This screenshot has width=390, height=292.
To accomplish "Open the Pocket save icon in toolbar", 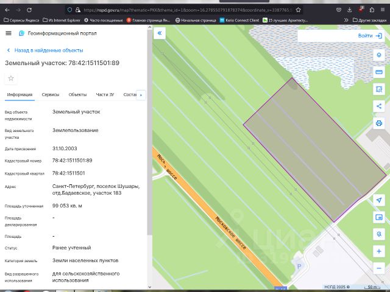I will click(339, 10).
